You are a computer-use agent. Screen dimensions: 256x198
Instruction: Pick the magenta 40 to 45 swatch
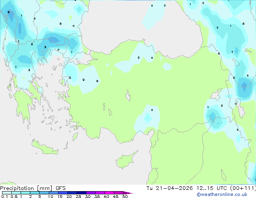coord(109,193)
